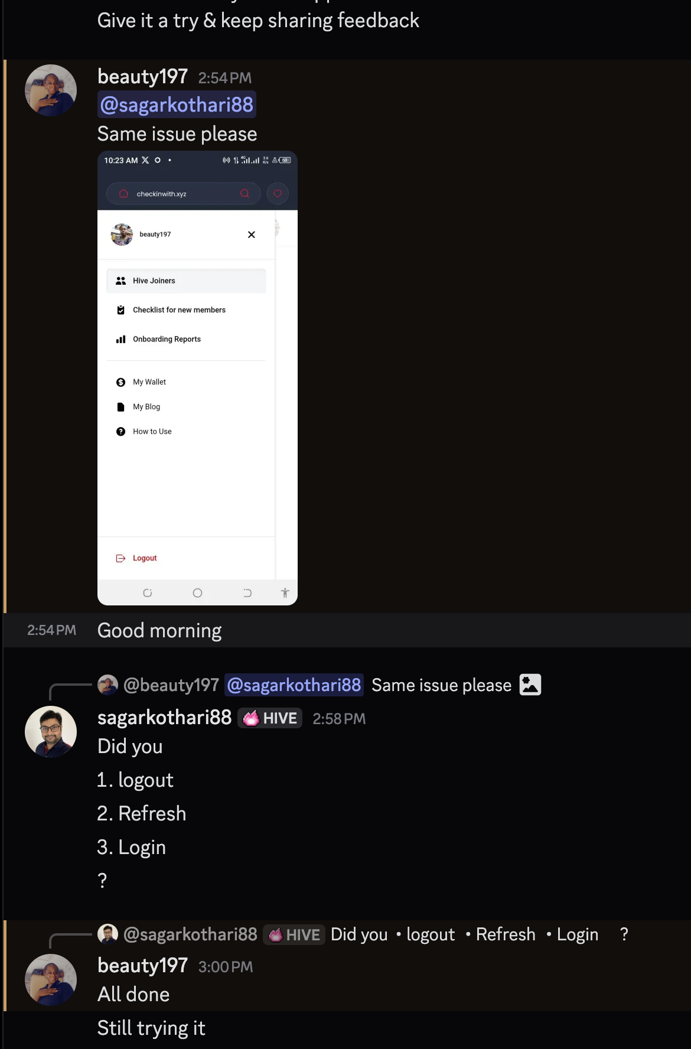
Task: Click the image attachment icon in reply preview
Action: pos(530,685)
